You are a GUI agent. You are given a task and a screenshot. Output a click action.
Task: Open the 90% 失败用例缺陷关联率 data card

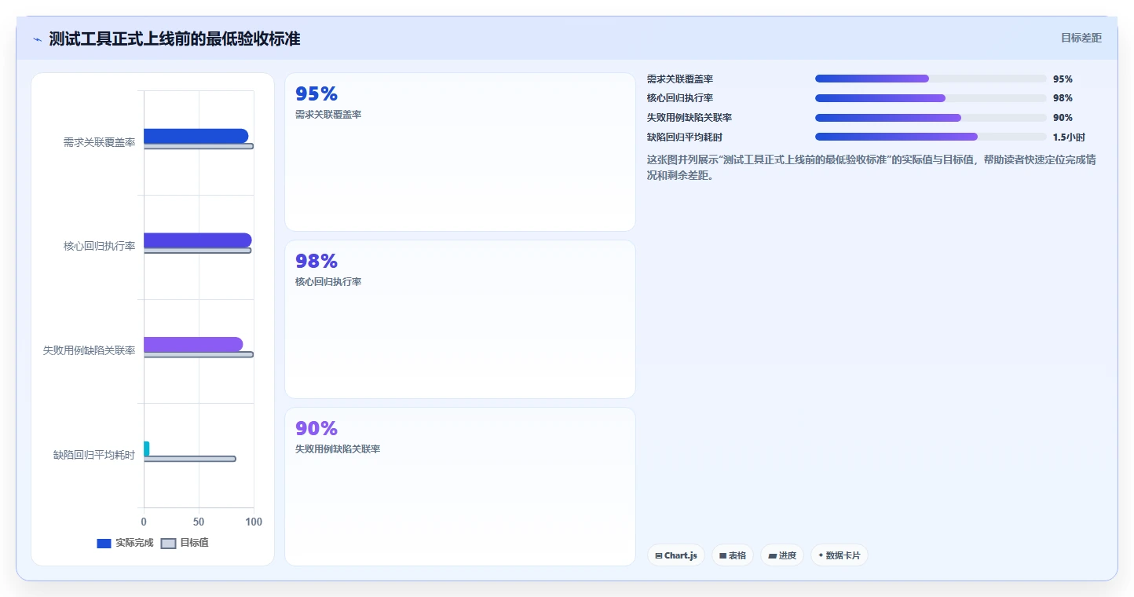click(x=459, y=486)
